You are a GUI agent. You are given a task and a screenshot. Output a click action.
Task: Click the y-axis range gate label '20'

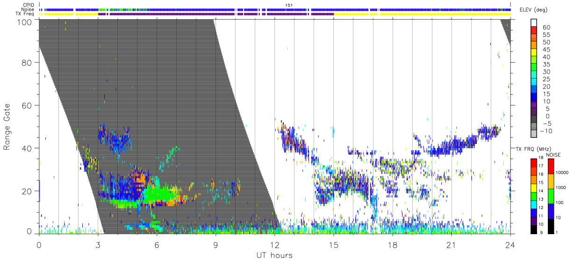pyautogui.click(x=27, y=191)
